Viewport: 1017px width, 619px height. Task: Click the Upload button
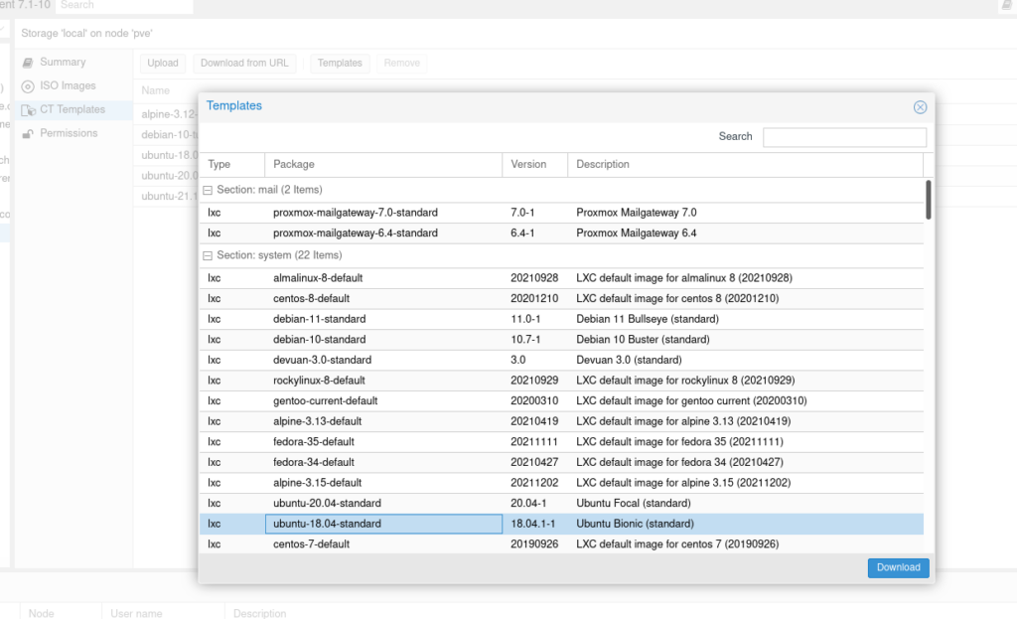(163, 63)
